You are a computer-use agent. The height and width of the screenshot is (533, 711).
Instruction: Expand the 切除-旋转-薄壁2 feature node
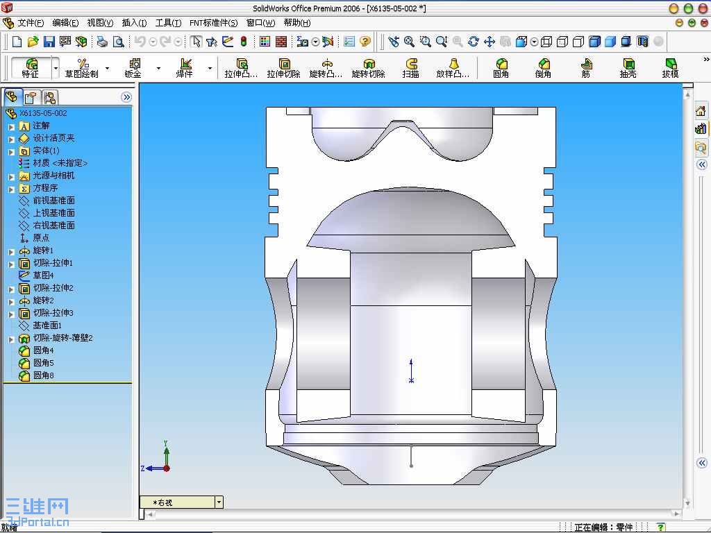(x=12, y=339)
